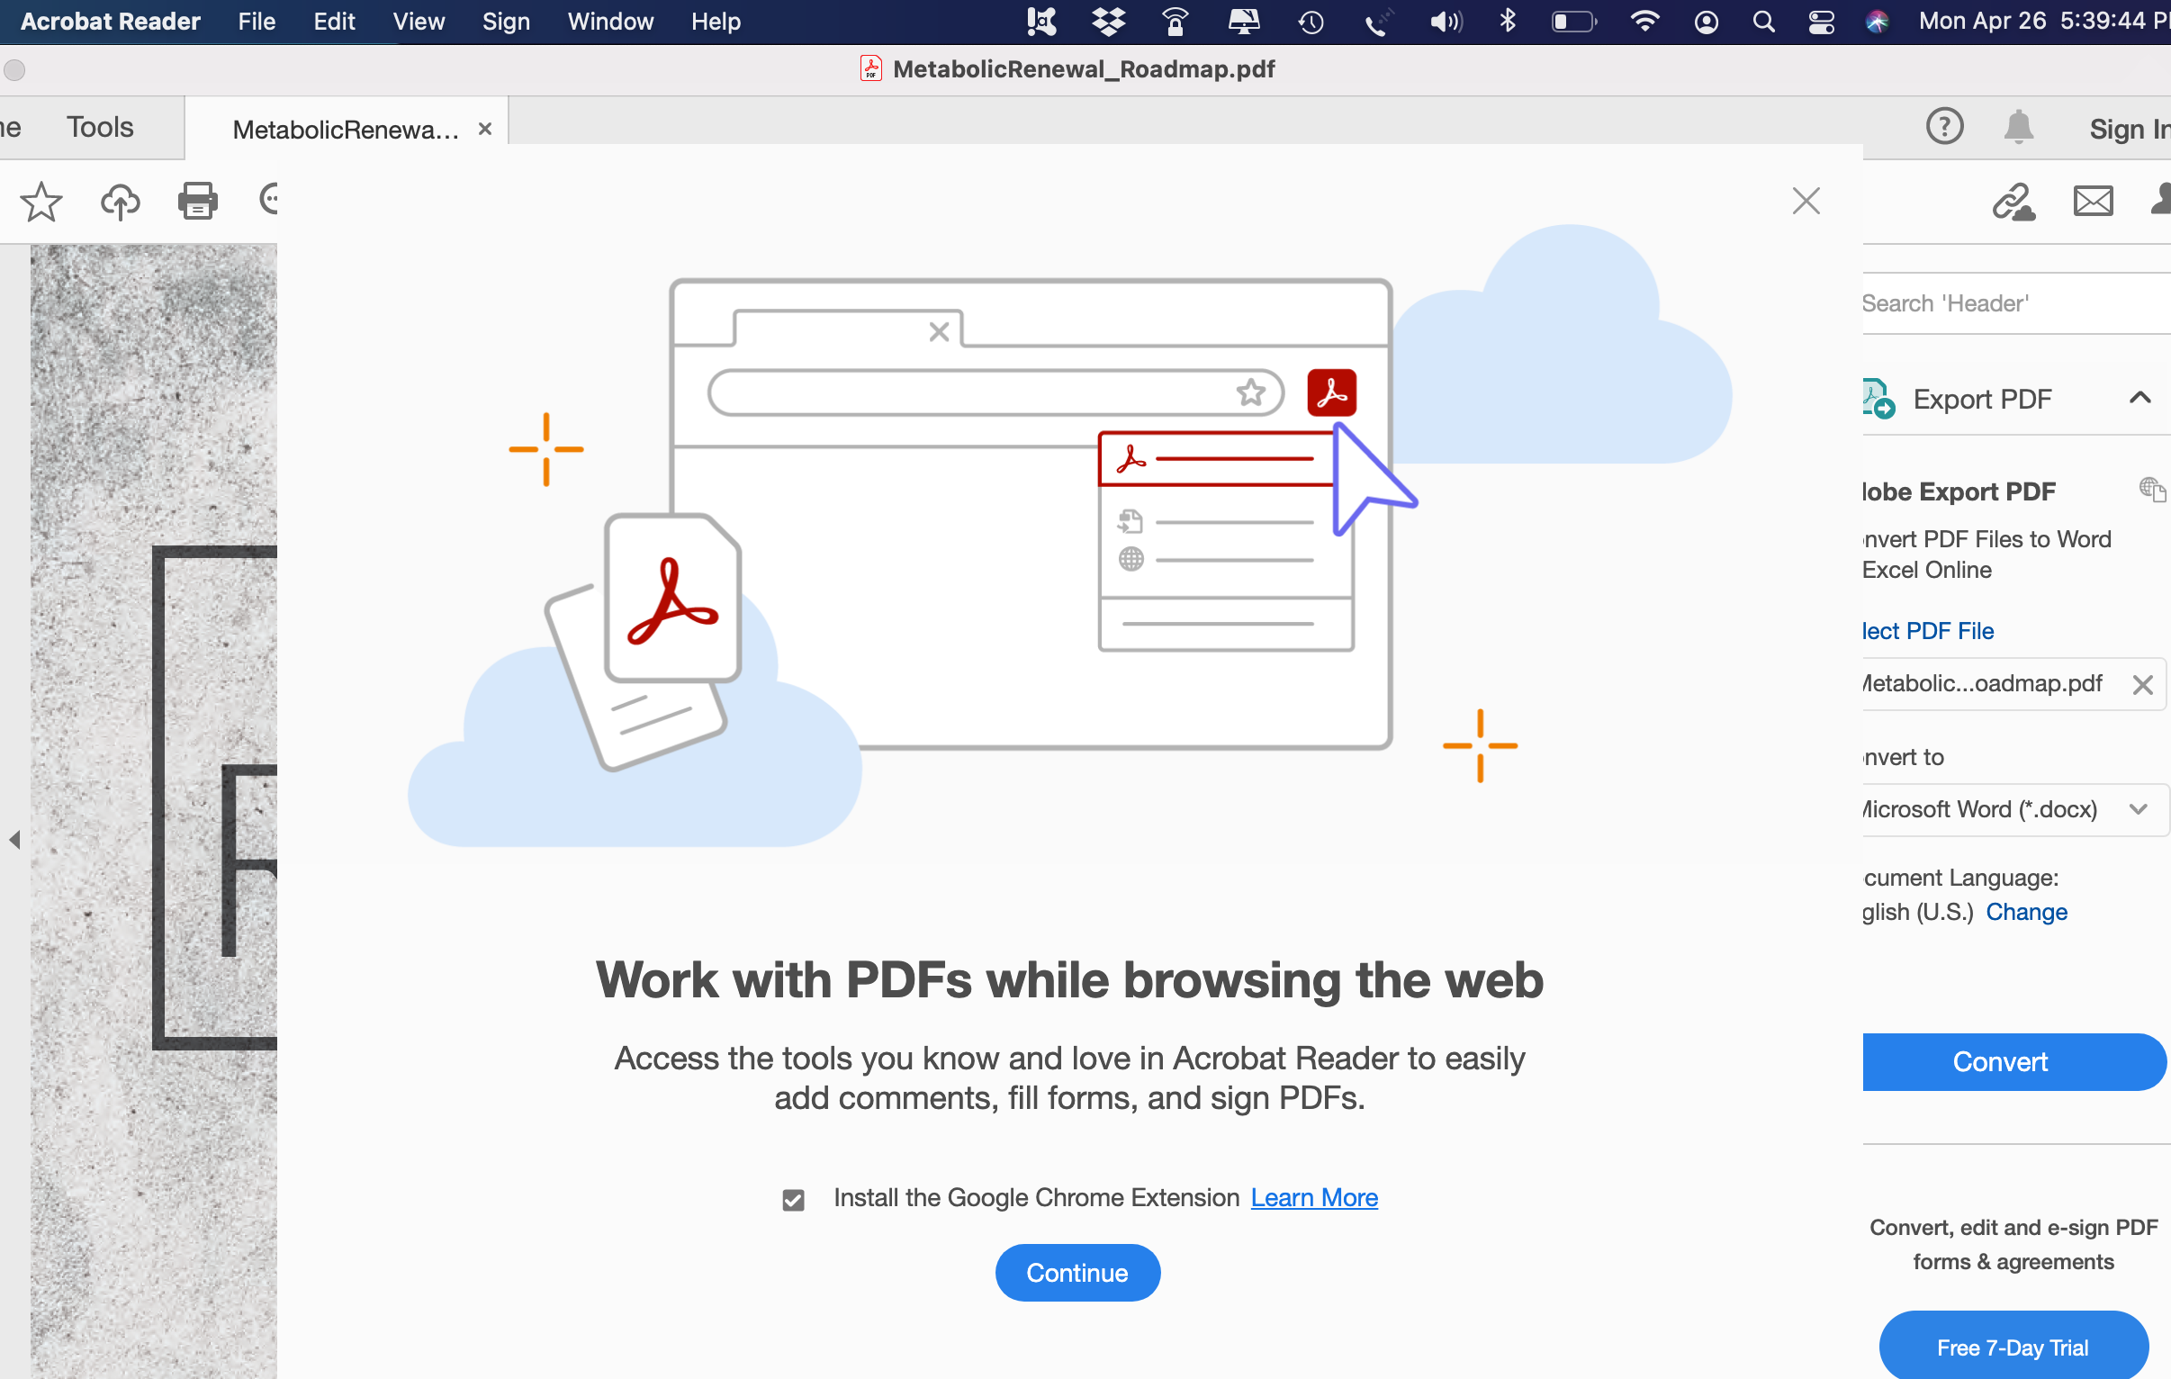The height and width of the screenshot is (1379, 2171).
Task: Open the Learn More link
Action: 1313,1197
